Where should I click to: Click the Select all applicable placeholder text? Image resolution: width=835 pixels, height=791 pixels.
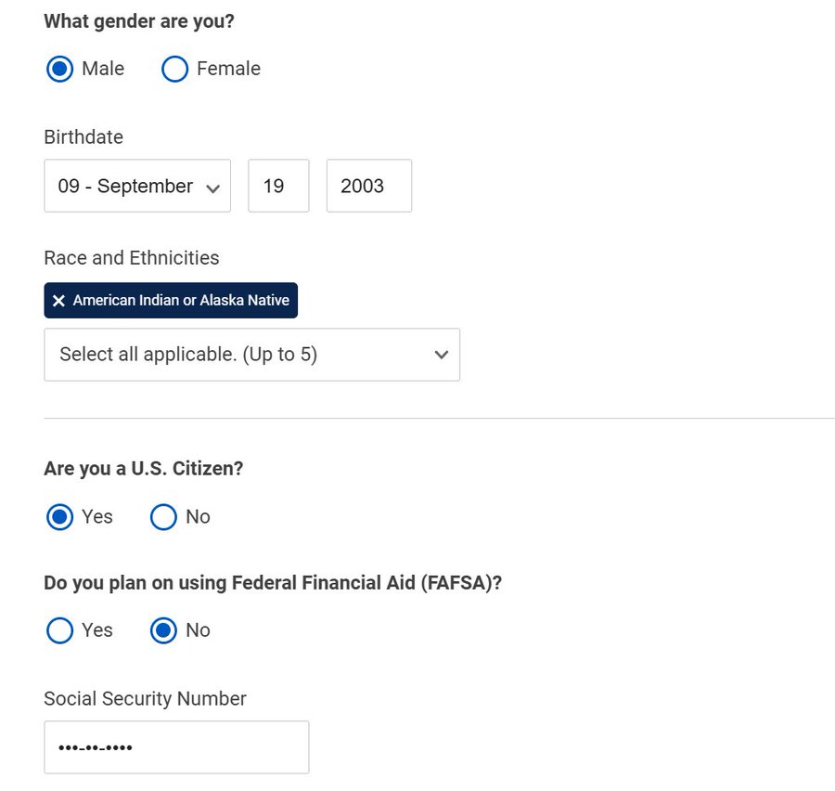188,355
